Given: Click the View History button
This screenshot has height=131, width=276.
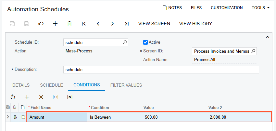Looking at the screenshot, I should tap(195, 24).
